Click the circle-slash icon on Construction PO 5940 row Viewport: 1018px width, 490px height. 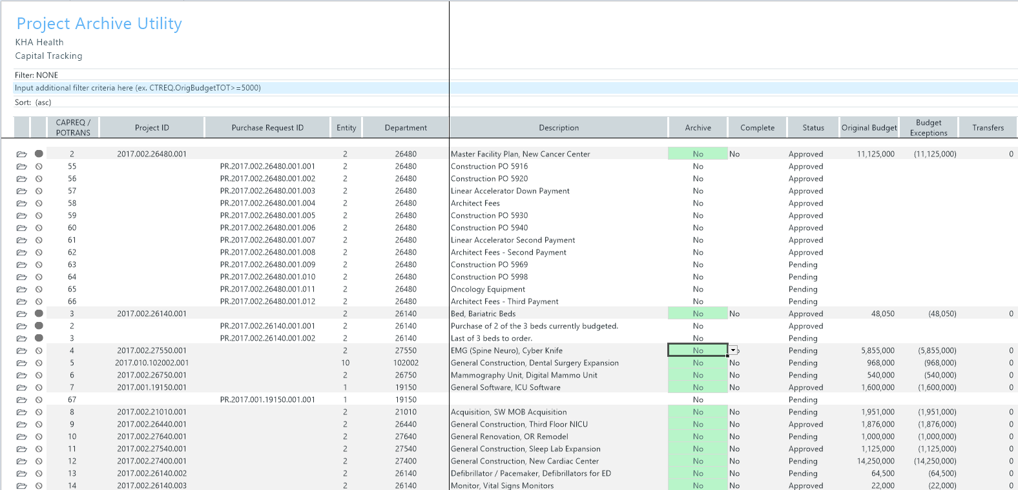[39, 228]
